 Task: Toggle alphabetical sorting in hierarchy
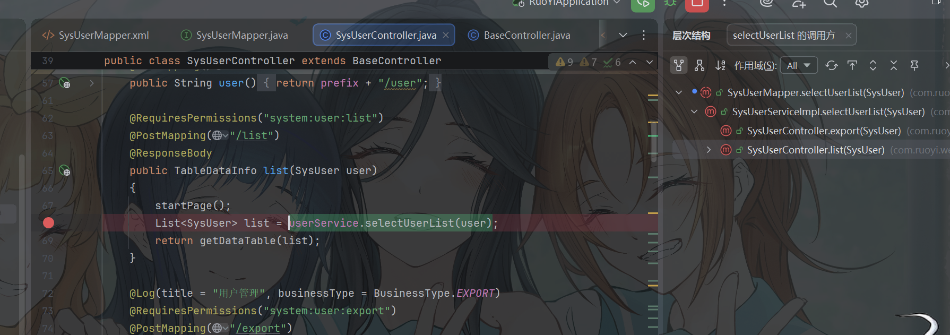tap(720, 65)
